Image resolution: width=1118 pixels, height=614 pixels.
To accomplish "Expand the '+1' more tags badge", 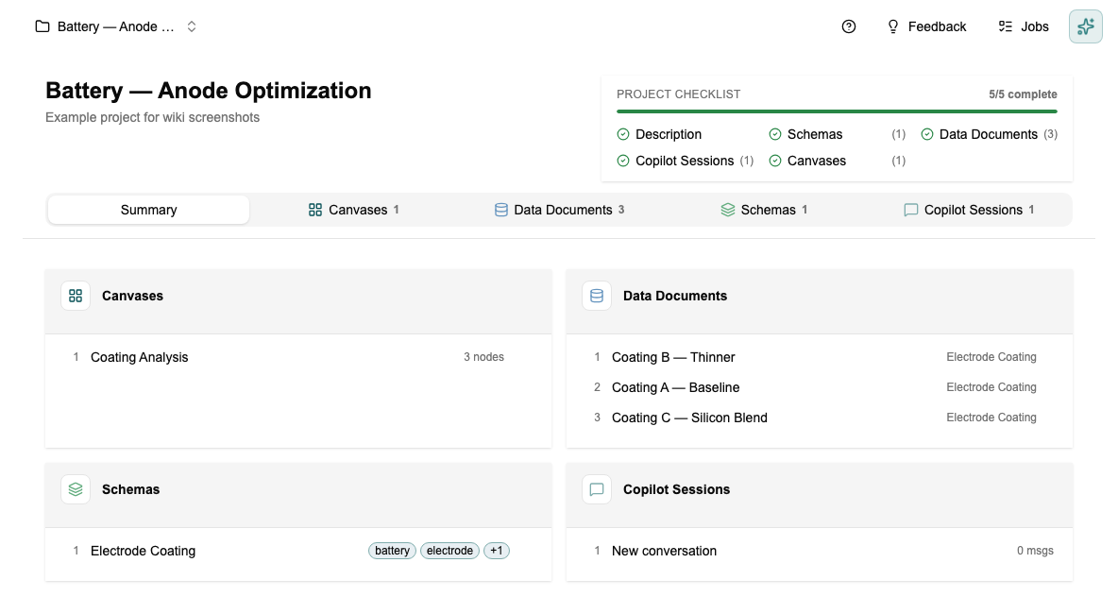I will tap(497, 551).
